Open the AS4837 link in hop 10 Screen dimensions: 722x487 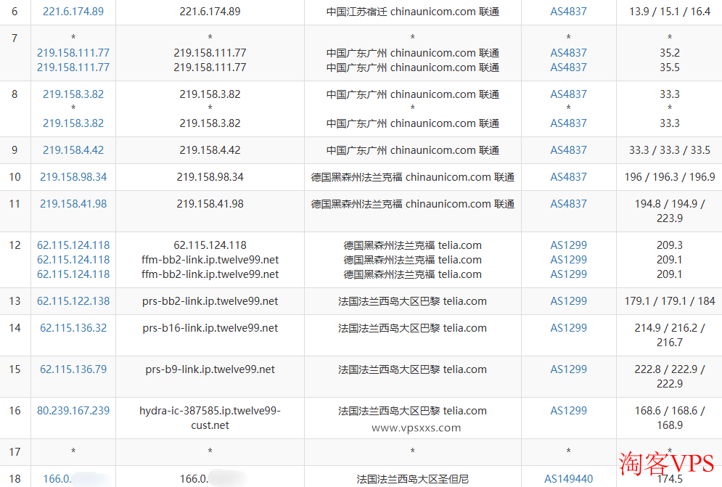tap(569, 177)
